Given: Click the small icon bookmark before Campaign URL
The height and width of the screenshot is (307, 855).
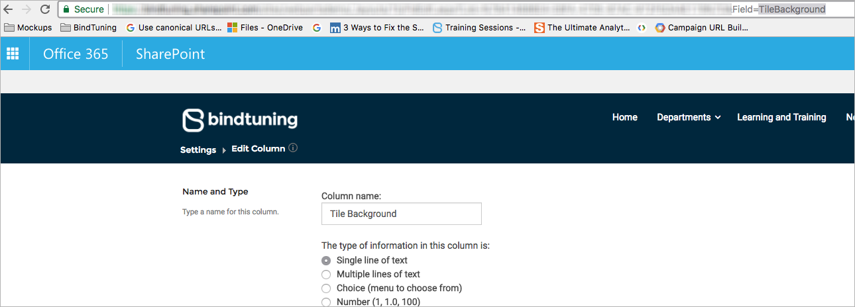Looking at the screenshot, I should [642, 28].
